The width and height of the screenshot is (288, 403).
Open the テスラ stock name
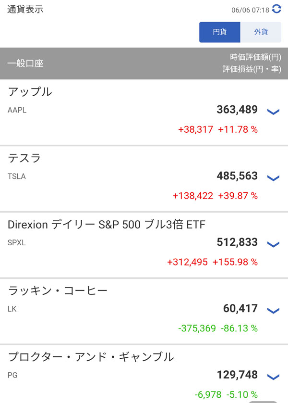24,158
